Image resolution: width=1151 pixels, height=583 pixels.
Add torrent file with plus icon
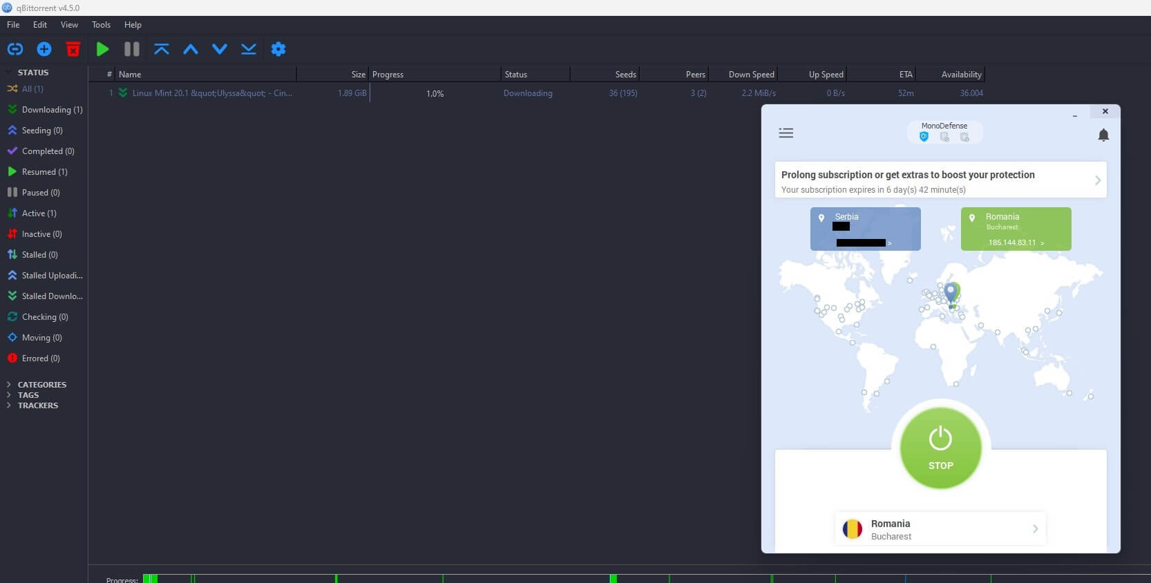44,49
